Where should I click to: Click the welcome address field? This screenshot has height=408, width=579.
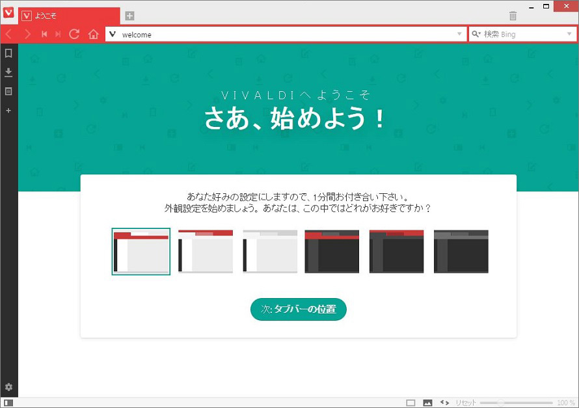(x=286, y=34)
